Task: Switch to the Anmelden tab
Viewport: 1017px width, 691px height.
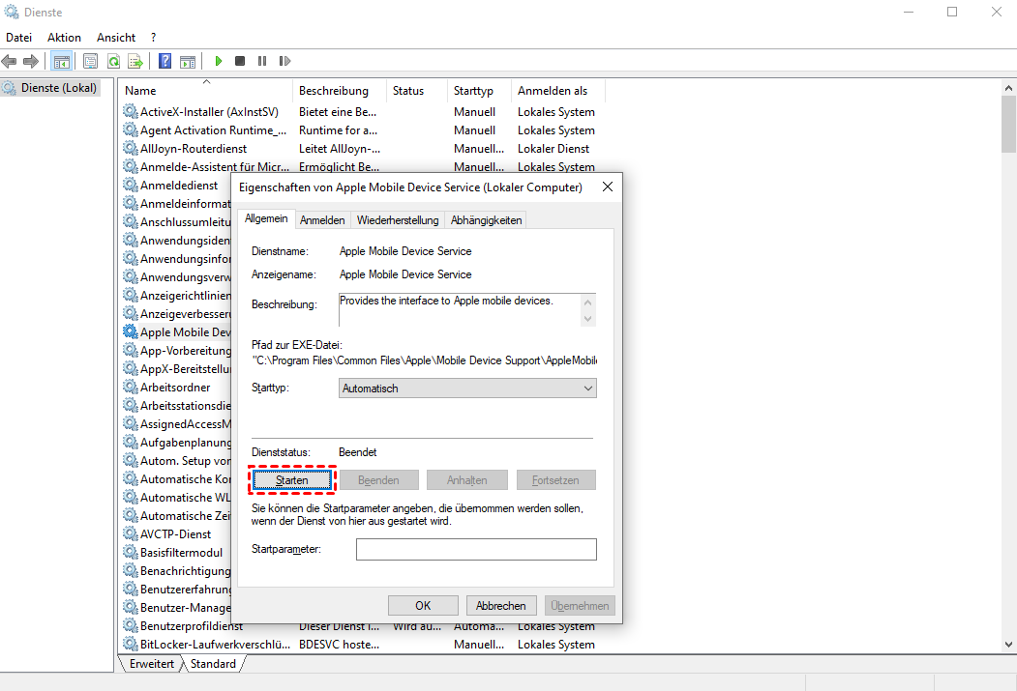Action: click(x=322, y=220)
